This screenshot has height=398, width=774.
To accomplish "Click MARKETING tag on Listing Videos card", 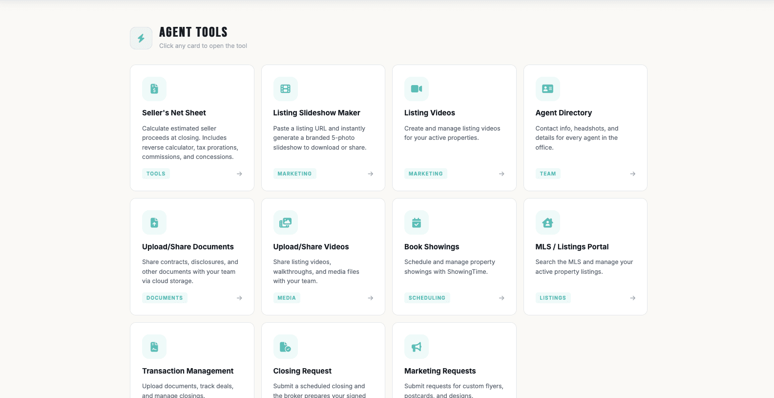I will click(426, 174).
